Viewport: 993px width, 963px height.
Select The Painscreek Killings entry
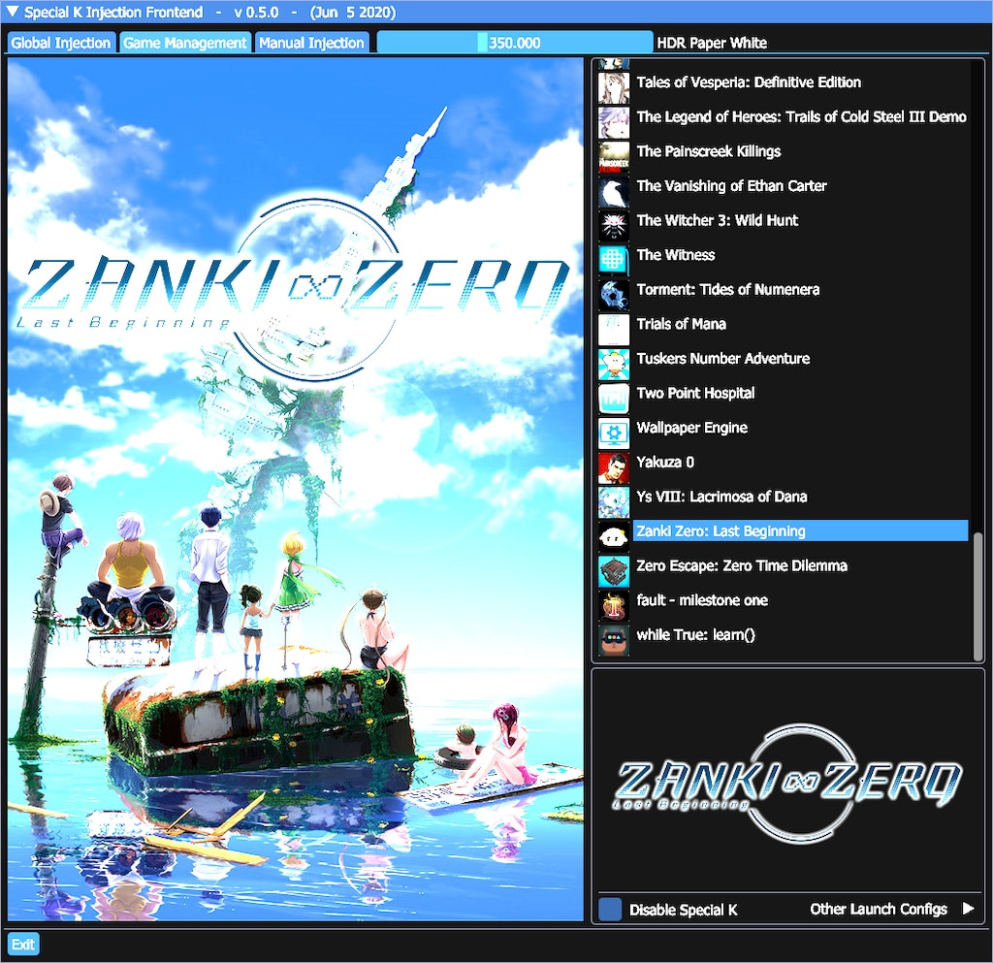click(709, 151)
